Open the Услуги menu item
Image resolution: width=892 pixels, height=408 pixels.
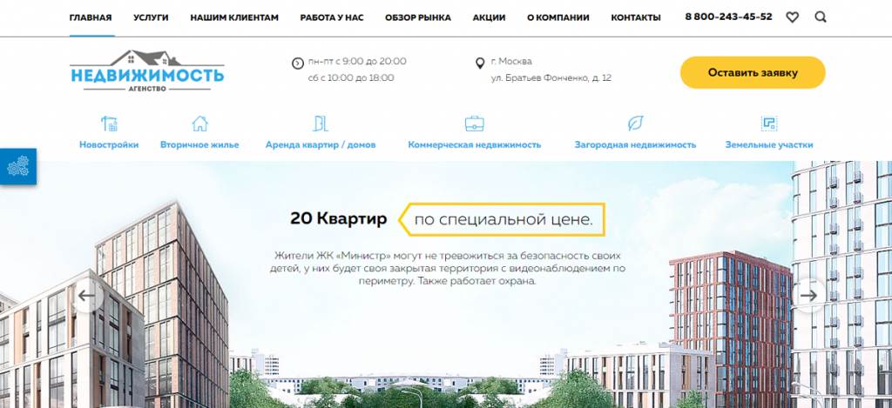151,17
